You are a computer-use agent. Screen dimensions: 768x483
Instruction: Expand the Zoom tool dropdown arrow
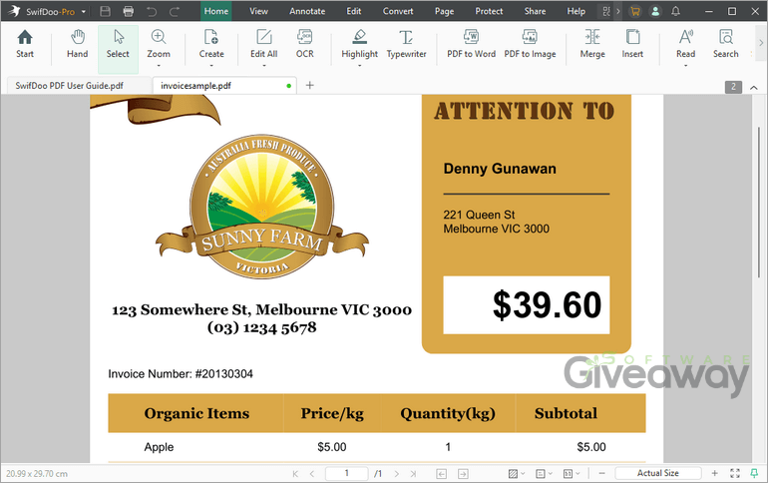click(x=159, y=66)
